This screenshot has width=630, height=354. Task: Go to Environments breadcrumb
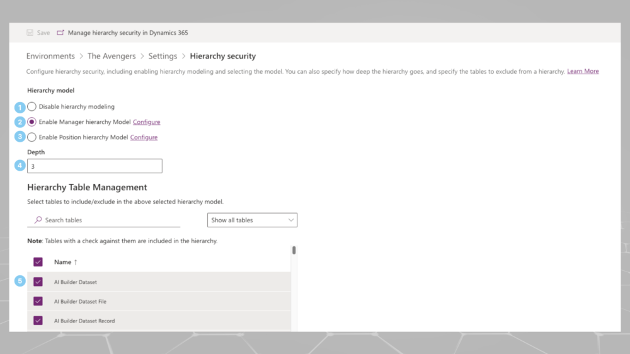tap(50, 56)
